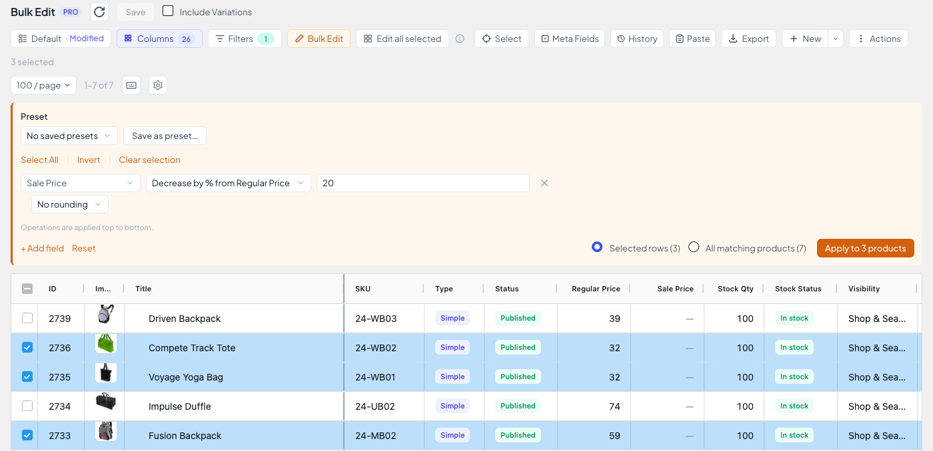
Task: Click Apply to 3 products
Action: 866,248
